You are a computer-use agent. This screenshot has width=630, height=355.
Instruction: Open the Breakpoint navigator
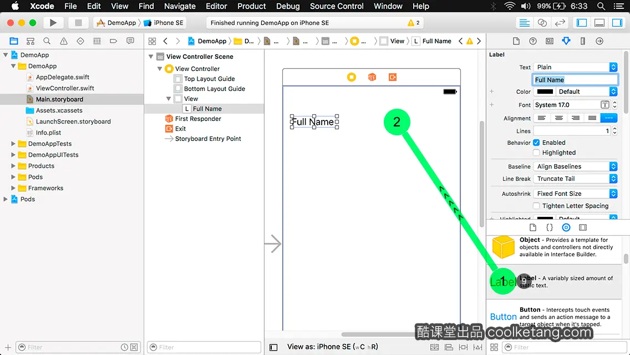point(113,41)
